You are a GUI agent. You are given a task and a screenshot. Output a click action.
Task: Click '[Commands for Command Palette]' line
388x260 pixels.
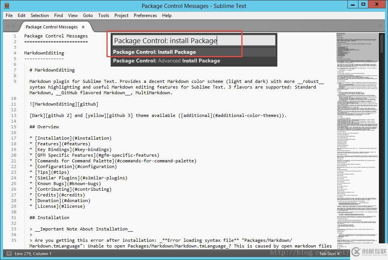113,161
